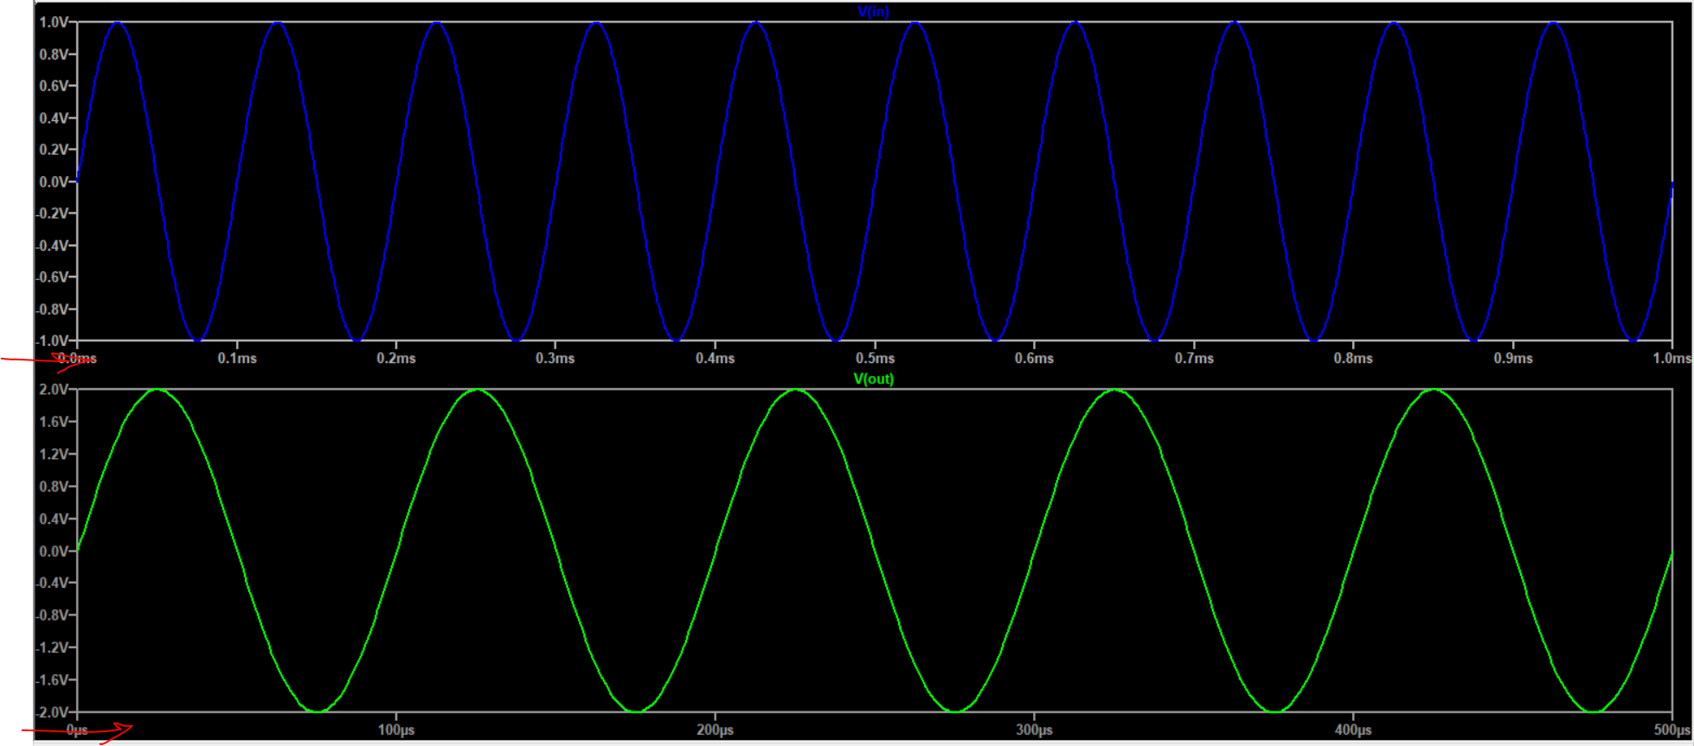
Task: Click the 200µs label on lower time axis
Action: 715,730
